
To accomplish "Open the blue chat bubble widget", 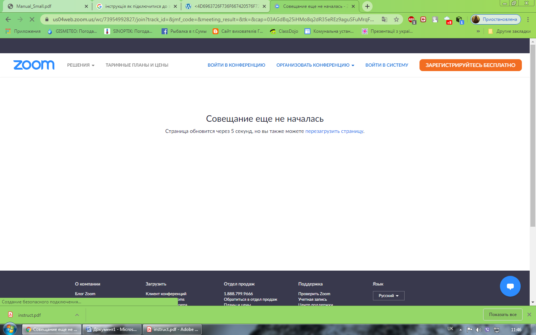I will [x=510, y=286].
